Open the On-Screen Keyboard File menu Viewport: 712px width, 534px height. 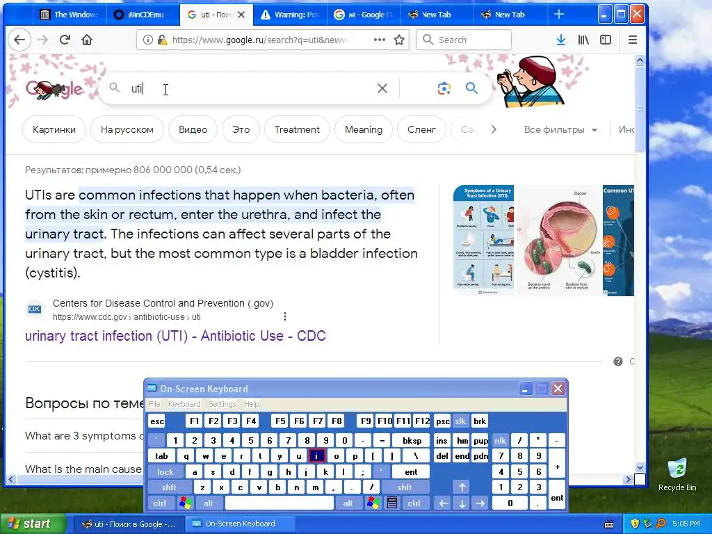[154, 404]
